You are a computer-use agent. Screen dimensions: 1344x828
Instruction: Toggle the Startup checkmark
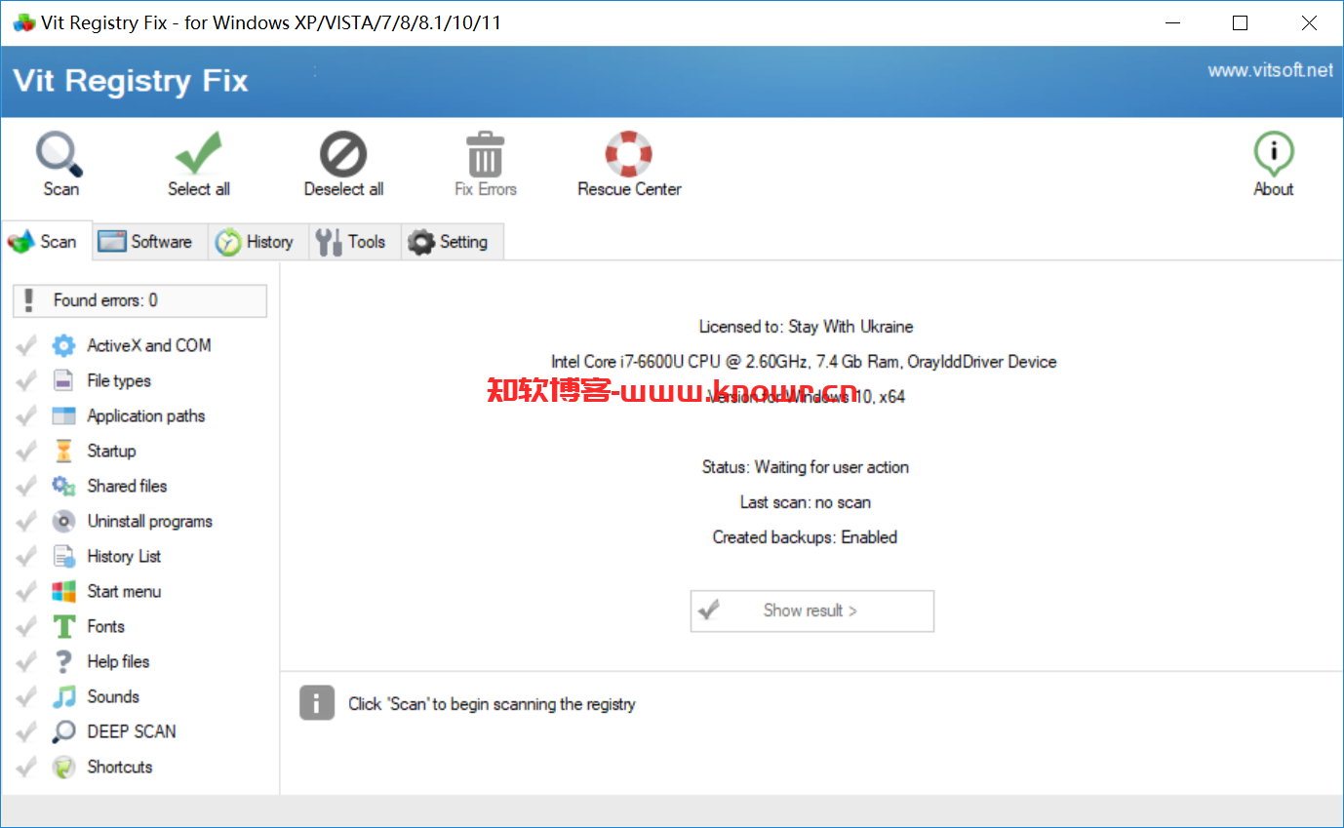tap(27, 451)
